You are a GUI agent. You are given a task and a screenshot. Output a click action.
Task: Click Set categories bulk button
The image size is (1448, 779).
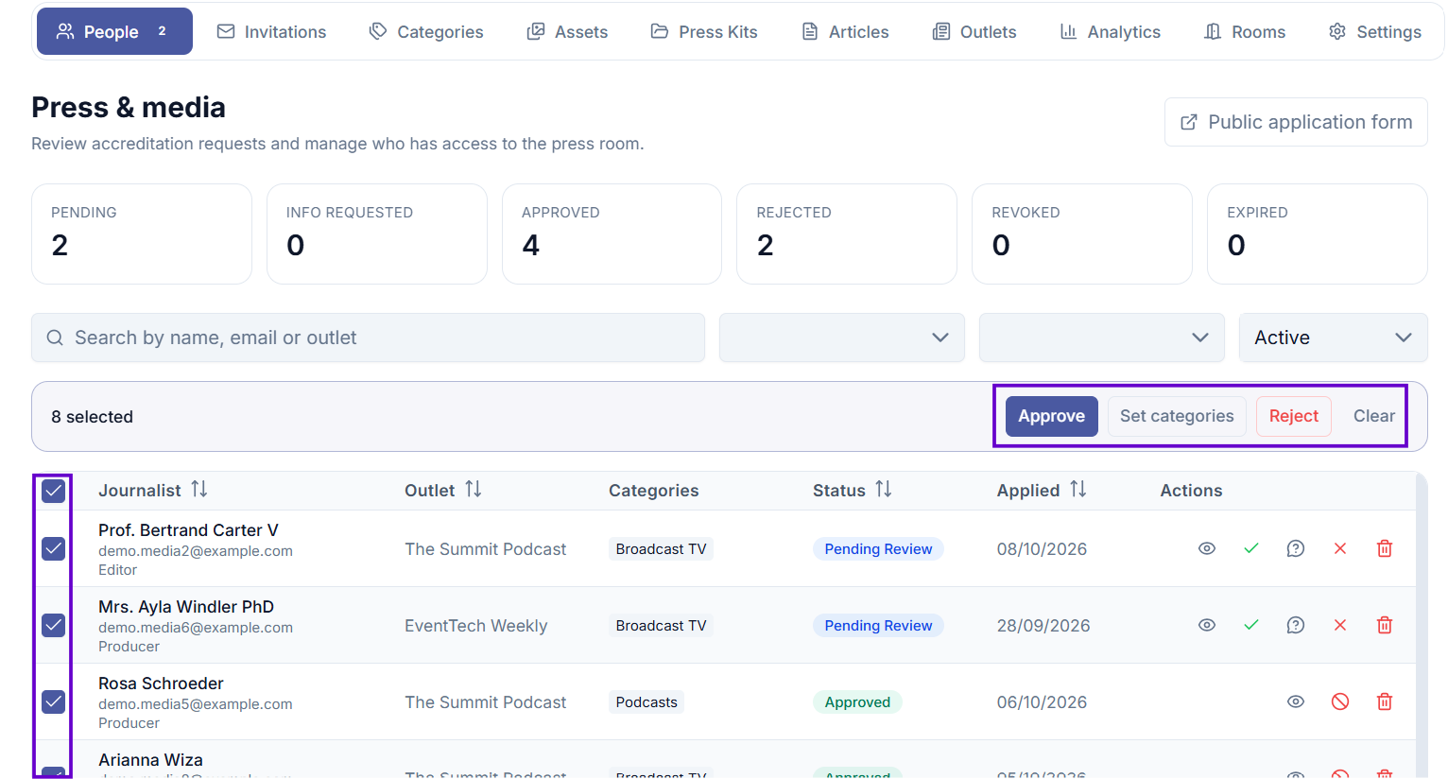click(1177, 416)
